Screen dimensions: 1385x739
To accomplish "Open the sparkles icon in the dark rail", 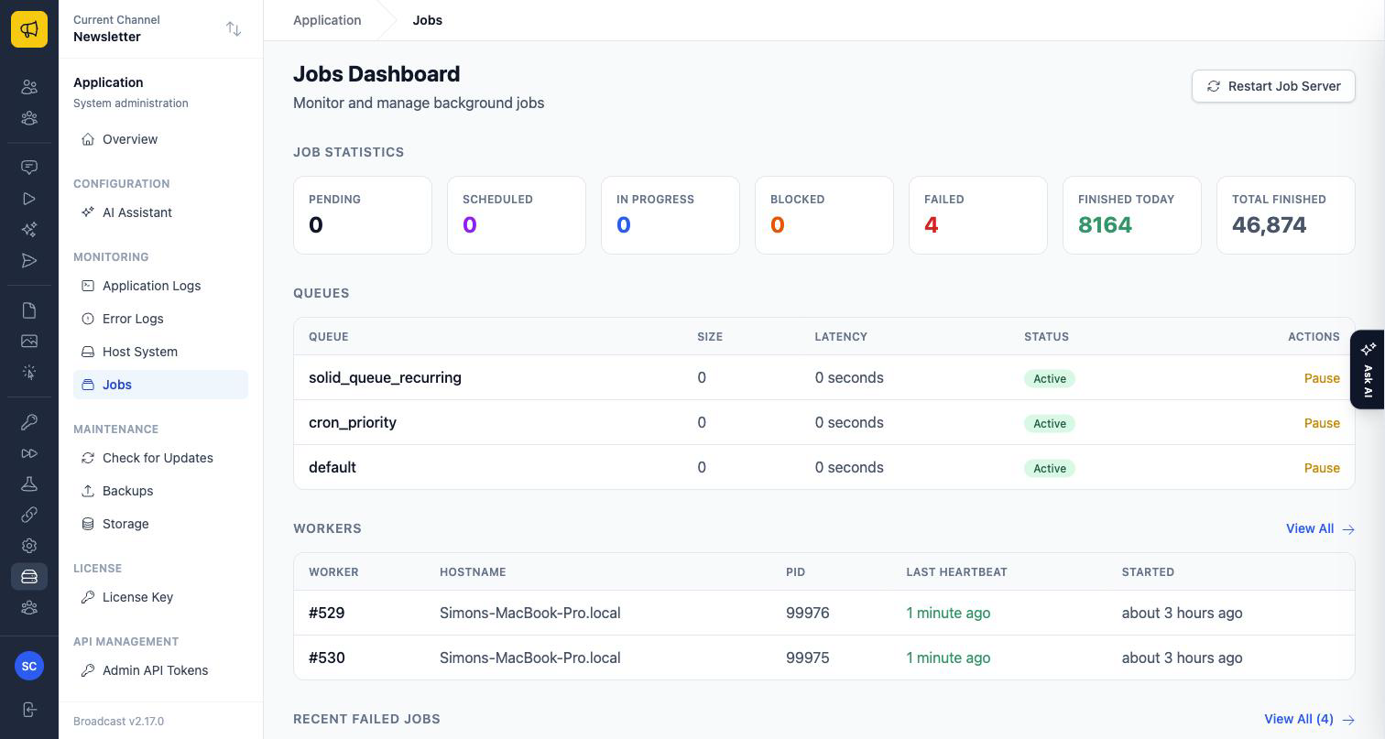I will pos(29,230).
